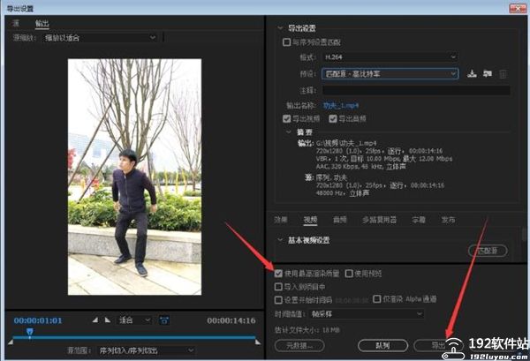Toggle 使用最高渲染质量 (max render quality) checkbox
The image size is (530, 361).
279,274
